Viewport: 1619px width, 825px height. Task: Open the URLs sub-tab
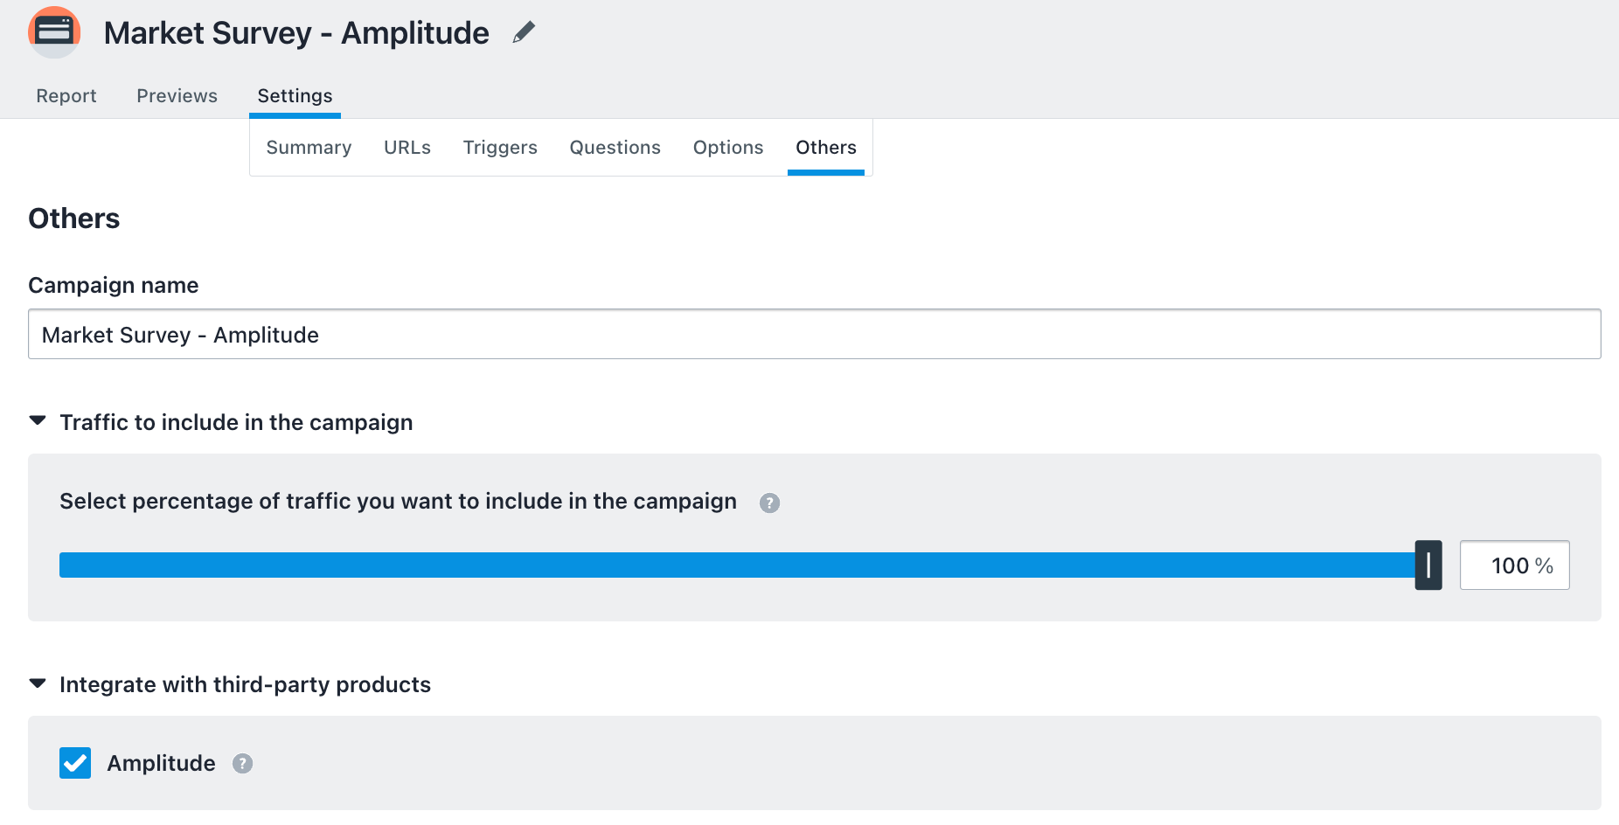tap(407, 147)
